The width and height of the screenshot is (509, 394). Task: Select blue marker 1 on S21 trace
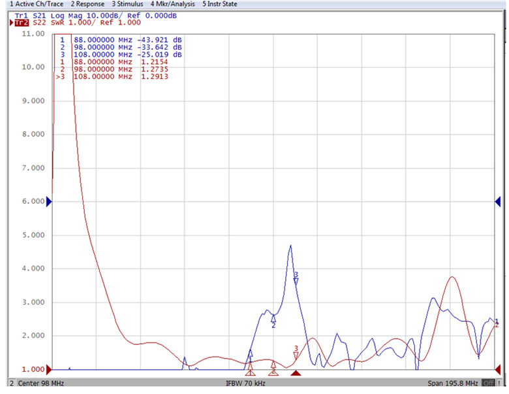[x=250, y=354]
